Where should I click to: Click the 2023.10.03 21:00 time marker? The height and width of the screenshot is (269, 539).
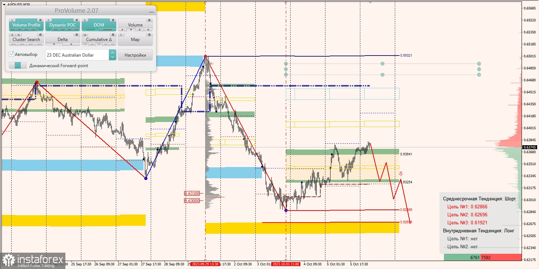tap(286, 264)
